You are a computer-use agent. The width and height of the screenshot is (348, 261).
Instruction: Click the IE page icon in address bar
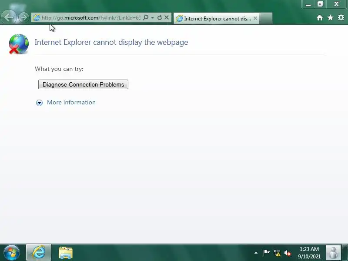click(37, 18)
